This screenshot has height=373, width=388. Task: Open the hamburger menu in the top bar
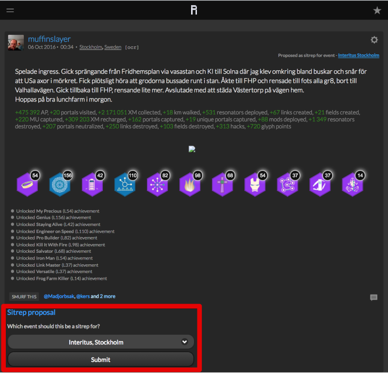[10, 10]
